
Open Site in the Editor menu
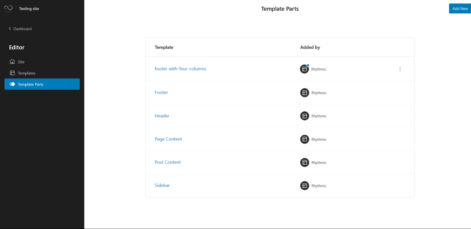[21, 62]
